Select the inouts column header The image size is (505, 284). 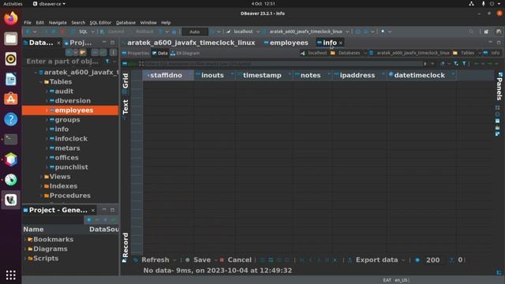(215, 75)
